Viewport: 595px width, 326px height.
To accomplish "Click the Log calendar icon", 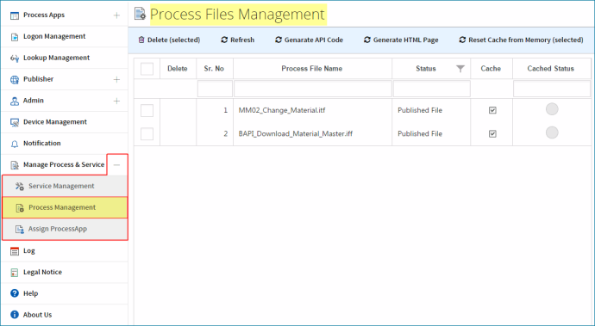I will (x=15, y=251).
